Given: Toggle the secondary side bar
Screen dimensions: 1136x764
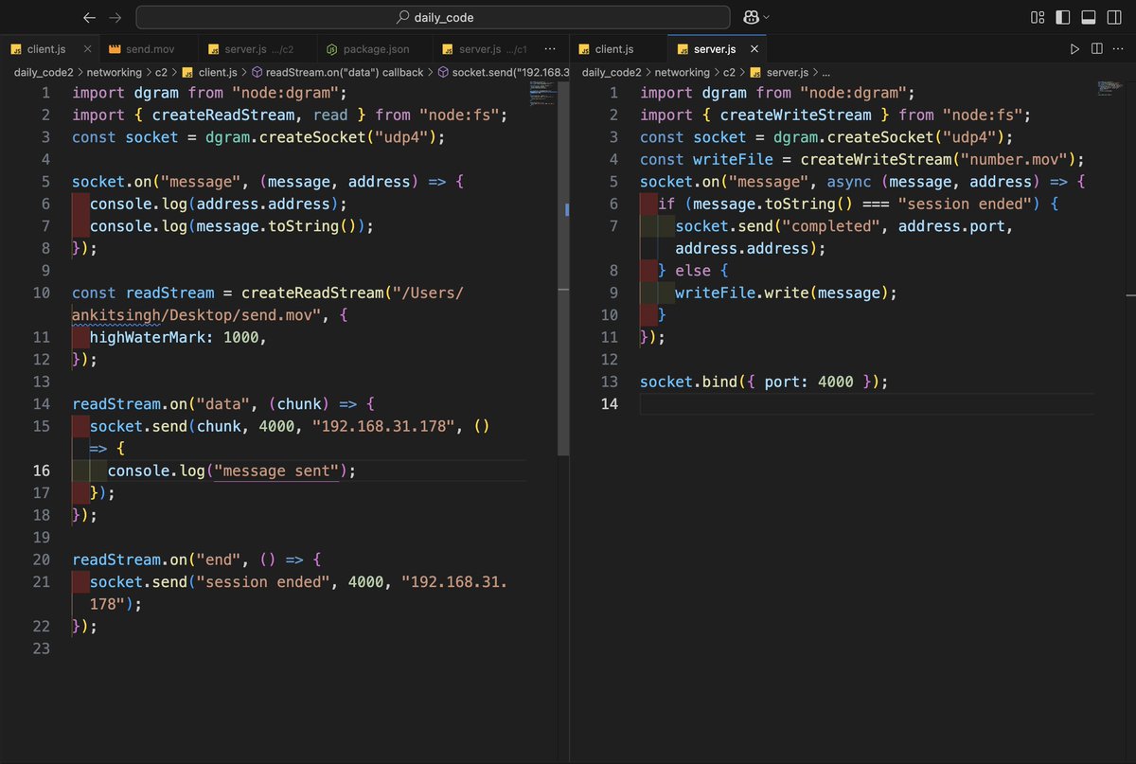Looking at the screenshot, I should (x=1114, y=17).
